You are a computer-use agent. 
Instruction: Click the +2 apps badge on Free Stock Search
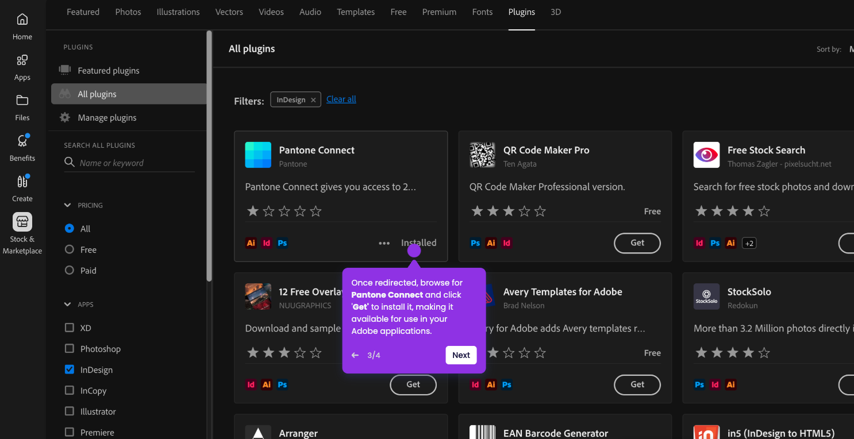pyautogui.click(x=749, y=243)
